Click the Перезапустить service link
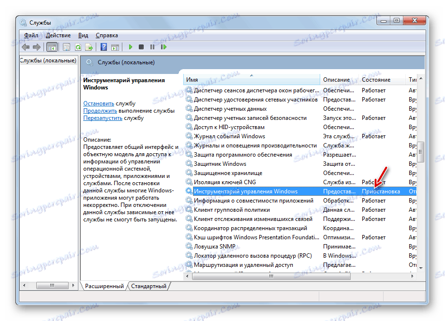This screenshot has height=321, width=445. (x=103, y=118)
